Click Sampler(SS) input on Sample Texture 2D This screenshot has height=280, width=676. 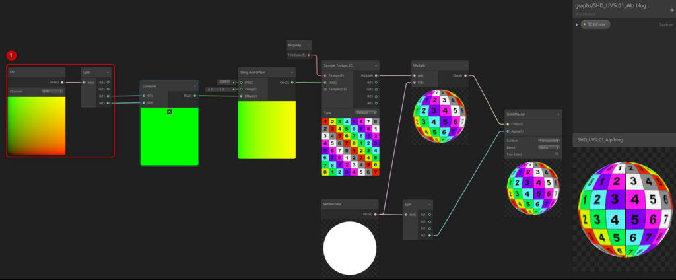click(x=325, y=89)
